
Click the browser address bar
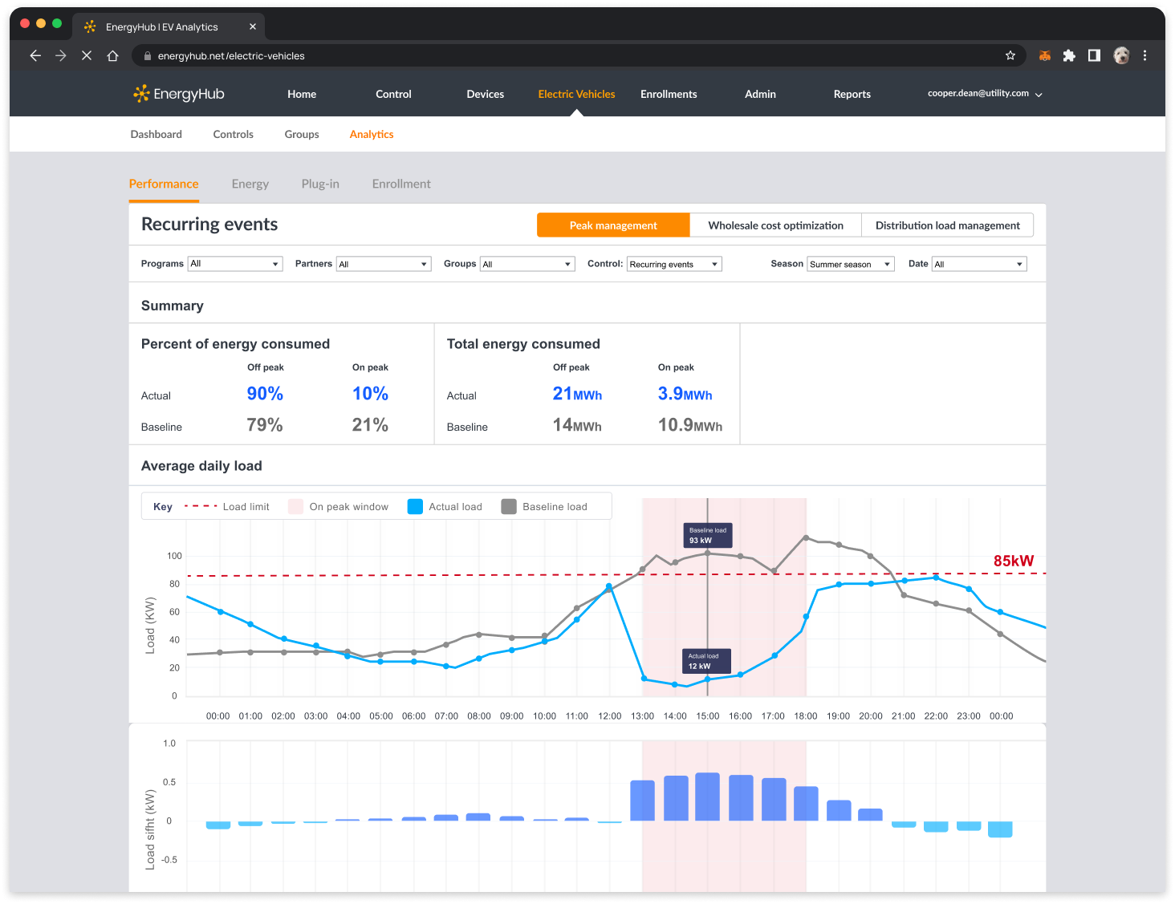pos(562,55)
